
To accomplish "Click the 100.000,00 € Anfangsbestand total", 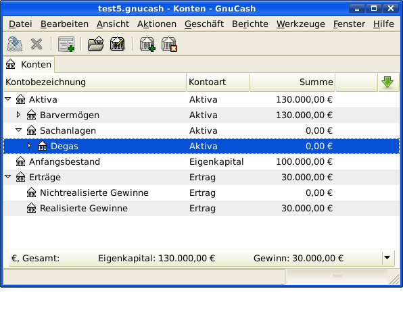I will [x=304, y=162].
